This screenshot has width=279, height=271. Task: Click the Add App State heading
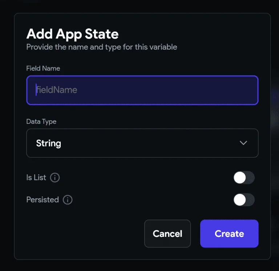(x=72, y=34)
